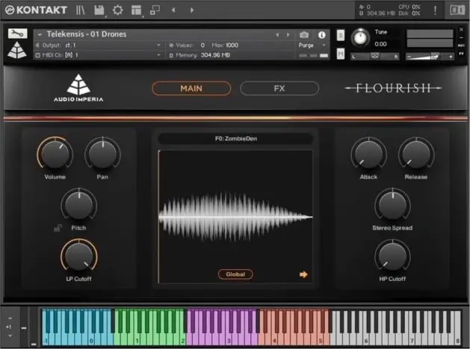Click the Kontakt logo
470x349 pixels.
pos(36,10)
